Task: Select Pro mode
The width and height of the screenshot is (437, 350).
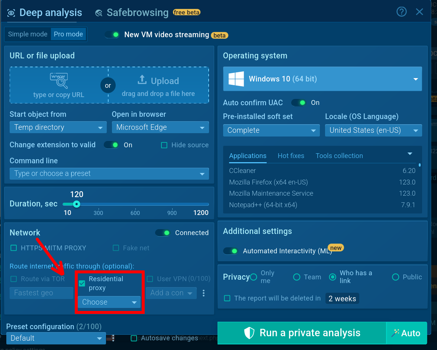Action: click(68, 34)
